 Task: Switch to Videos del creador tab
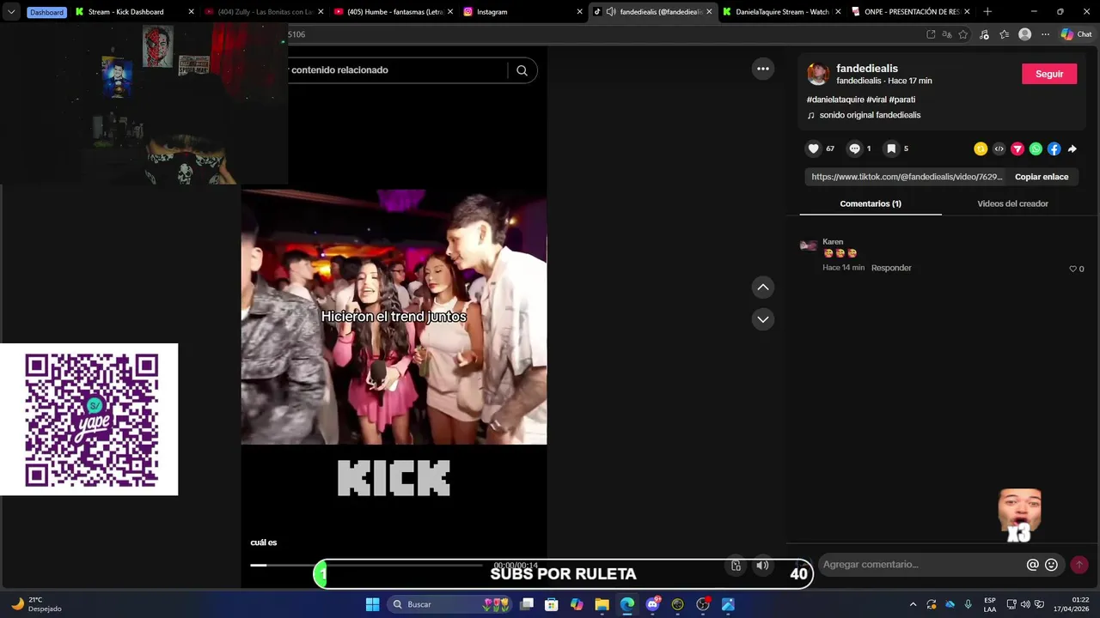click(1012, 203)
